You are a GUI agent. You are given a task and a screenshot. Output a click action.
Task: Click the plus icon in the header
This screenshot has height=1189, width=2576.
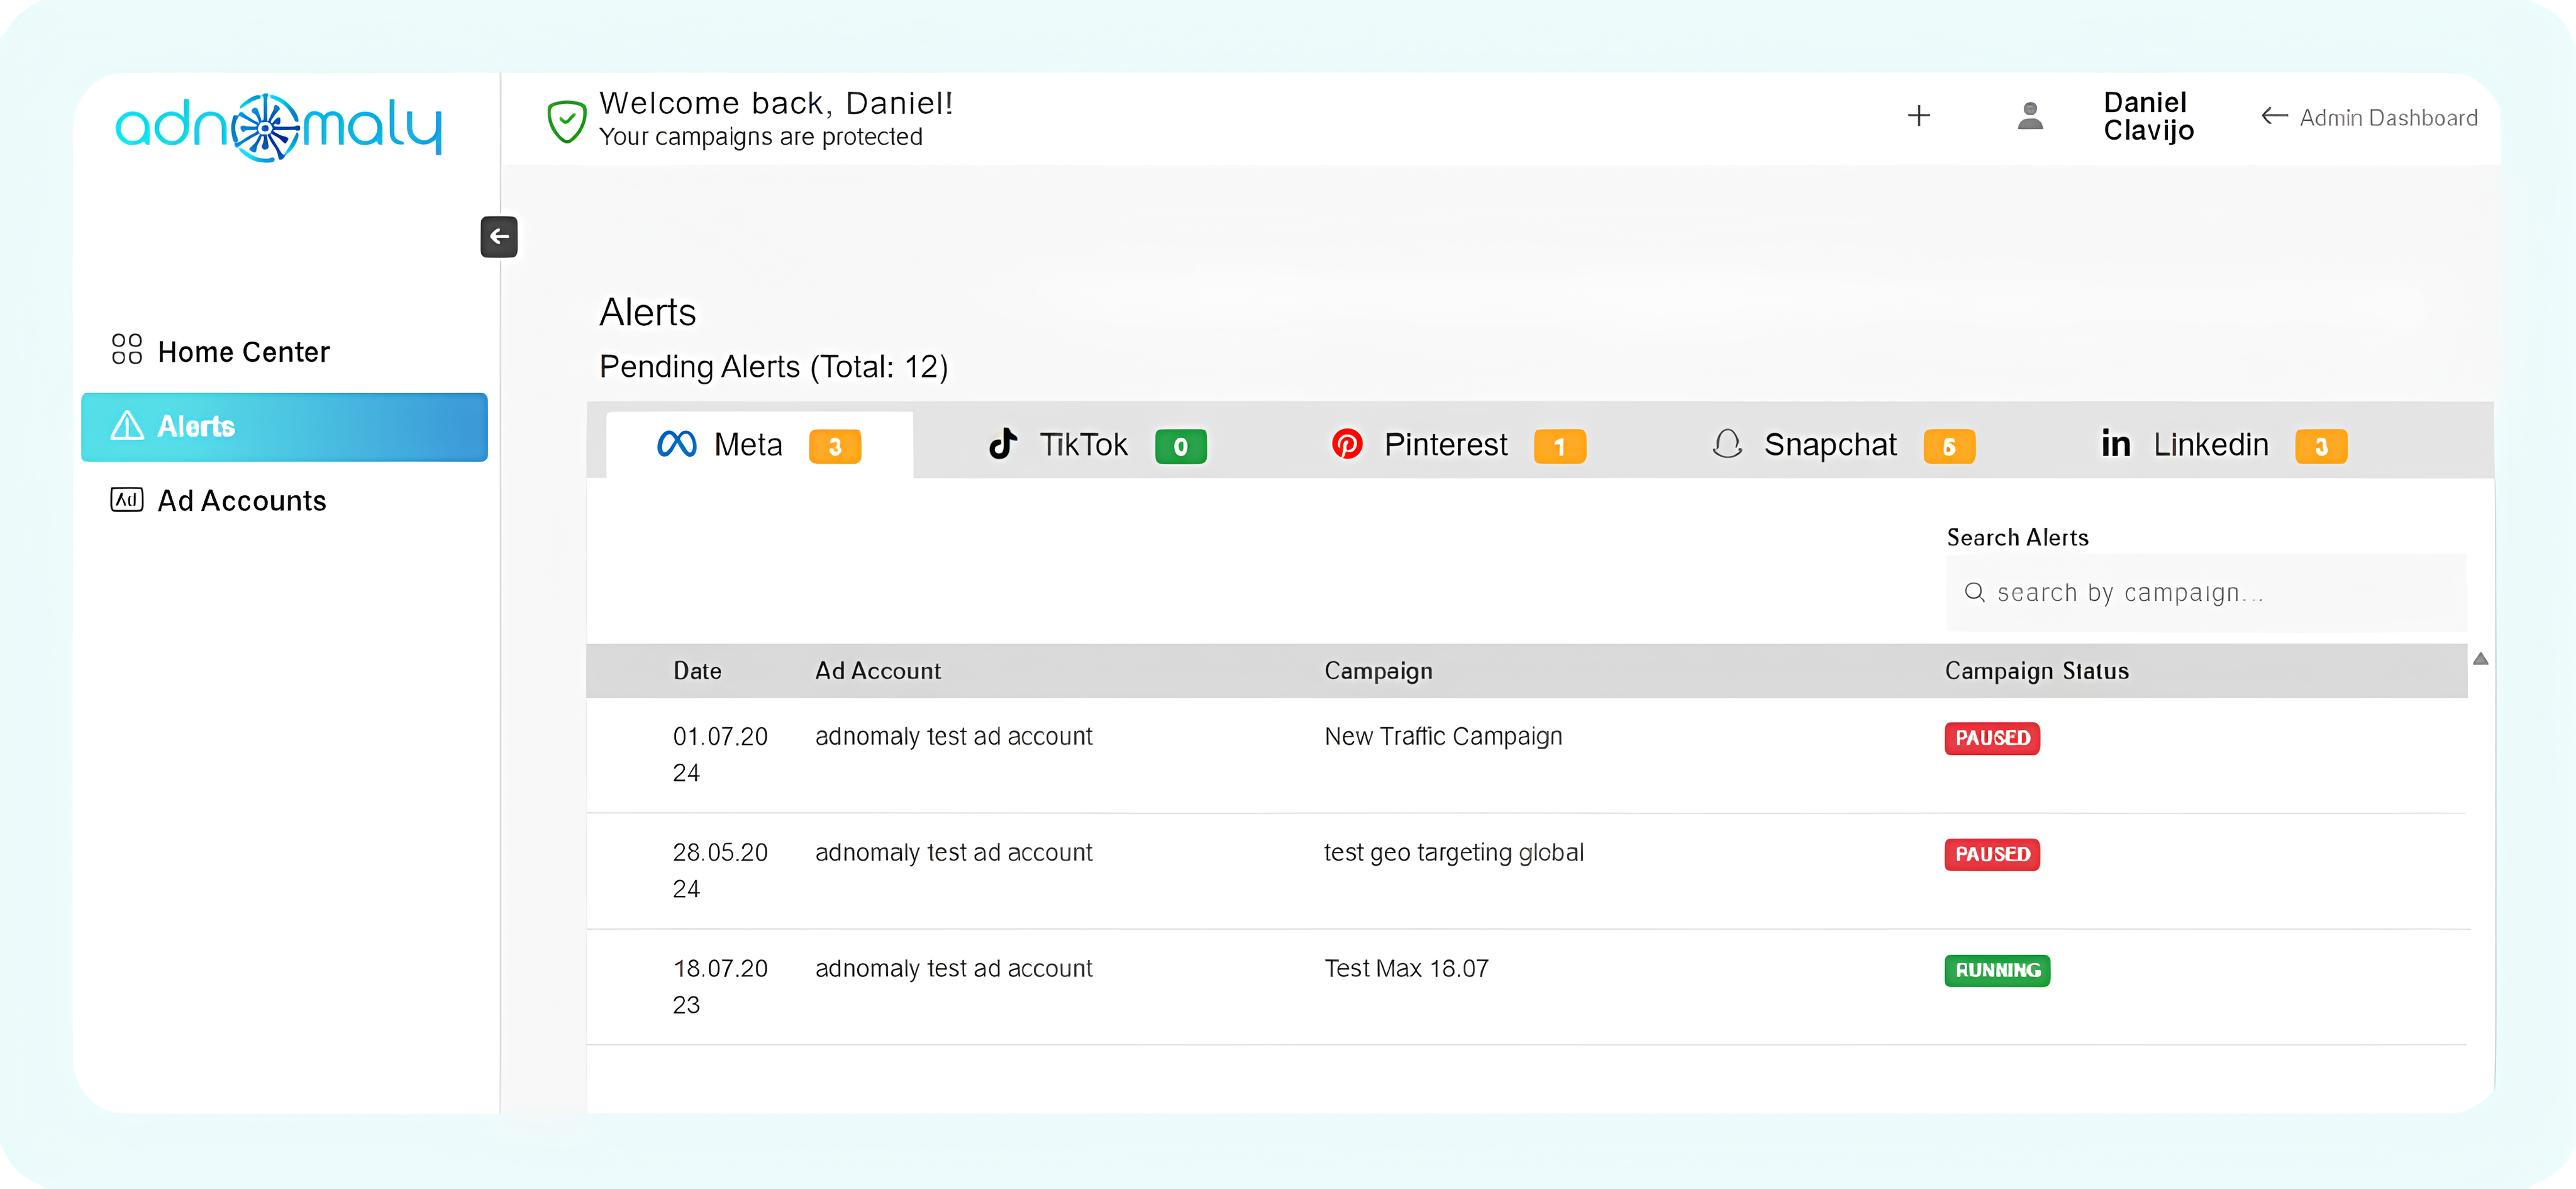pyautogui.click(x=1918, y=116)
